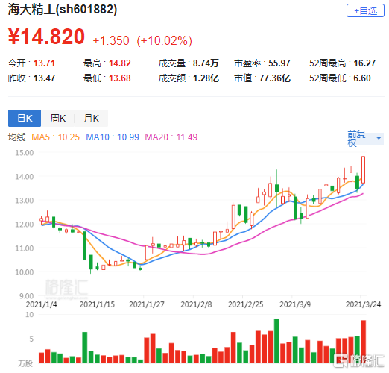Switch to 月K monthly chart tab
The width and height of the screenshot is (389, 373).
[92, 118]
